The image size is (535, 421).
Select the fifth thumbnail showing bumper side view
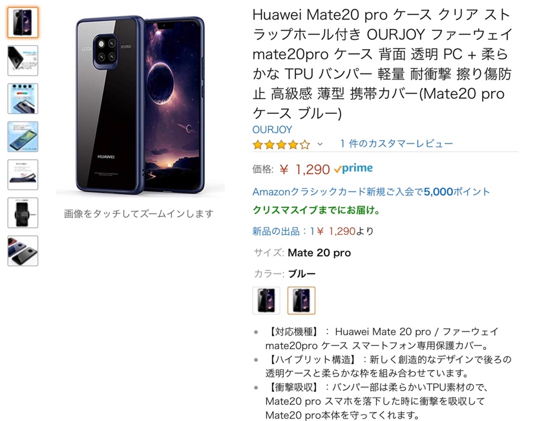tap(23, 175)
